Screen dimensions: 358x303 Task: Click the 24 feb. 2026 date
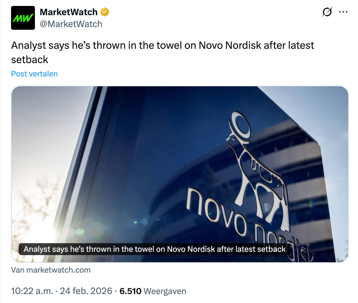(86, 291)
